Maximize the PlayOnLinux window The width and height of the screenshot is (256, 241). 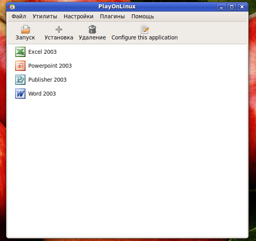[232, 7]
